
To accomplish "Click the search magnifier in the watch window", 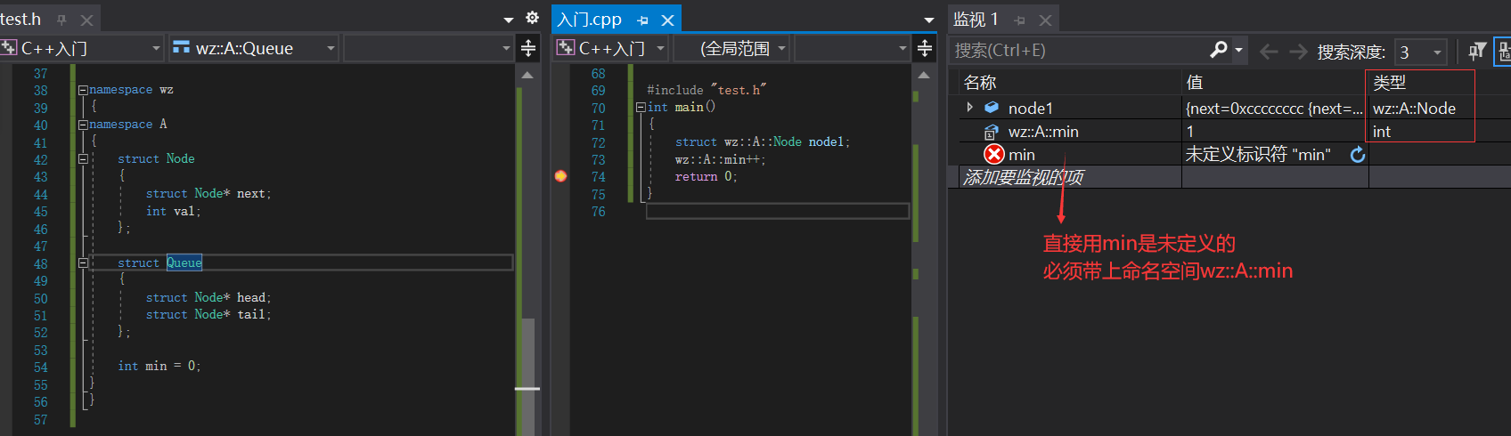I will pos(1219,50).
